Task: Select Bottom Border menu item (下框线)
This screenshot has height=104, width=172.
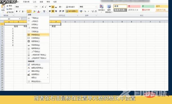Action: (x=38, y=18)
